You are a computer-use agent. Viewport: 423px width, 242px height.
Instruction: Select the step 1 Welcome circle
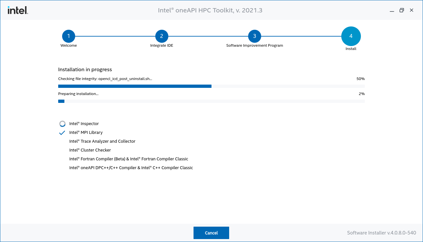(69, 36)
